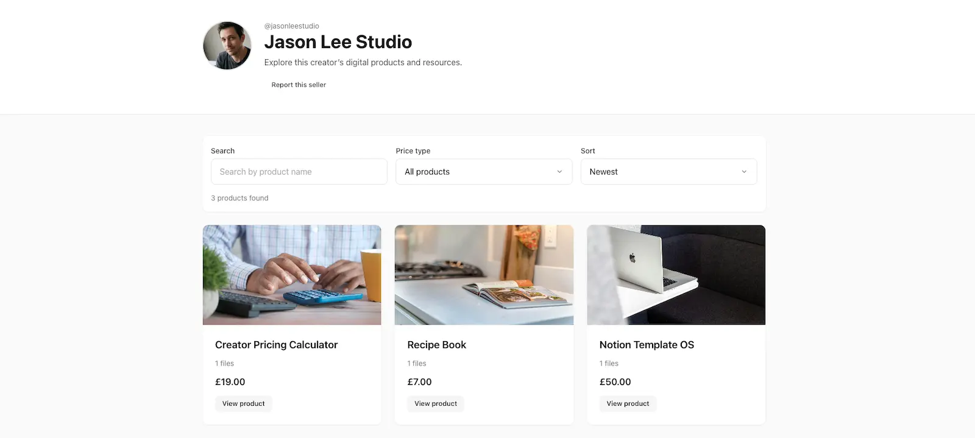View product for Creator Pricing Calculator
The height and width of the screenshot is (438, 975).
click(x=243, y=403)
